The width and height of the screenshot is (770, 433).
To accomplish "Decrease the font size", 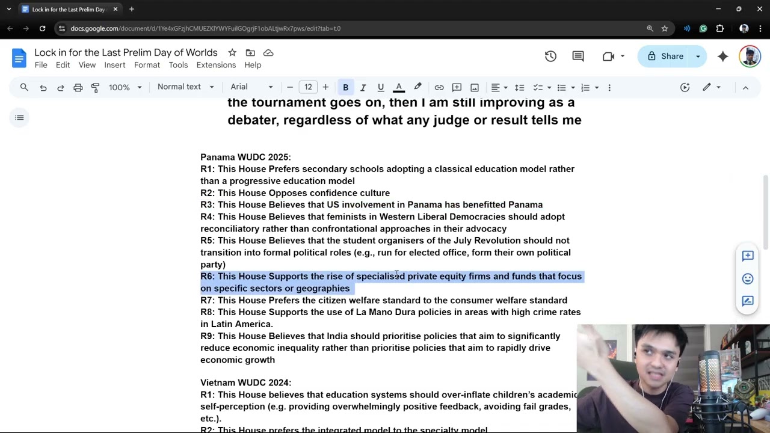I will [x=290, y=87].
